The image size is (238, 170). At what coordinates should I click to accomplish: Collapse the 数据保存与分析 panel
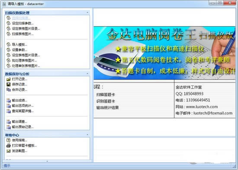tap(87, 74)
